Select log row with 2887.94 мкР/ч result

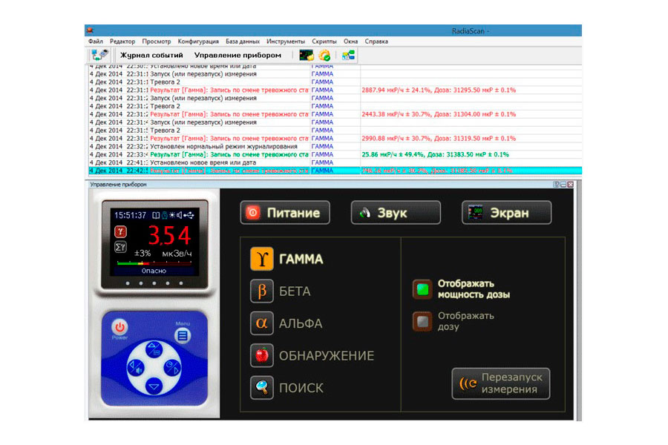[x=335, y=90]
